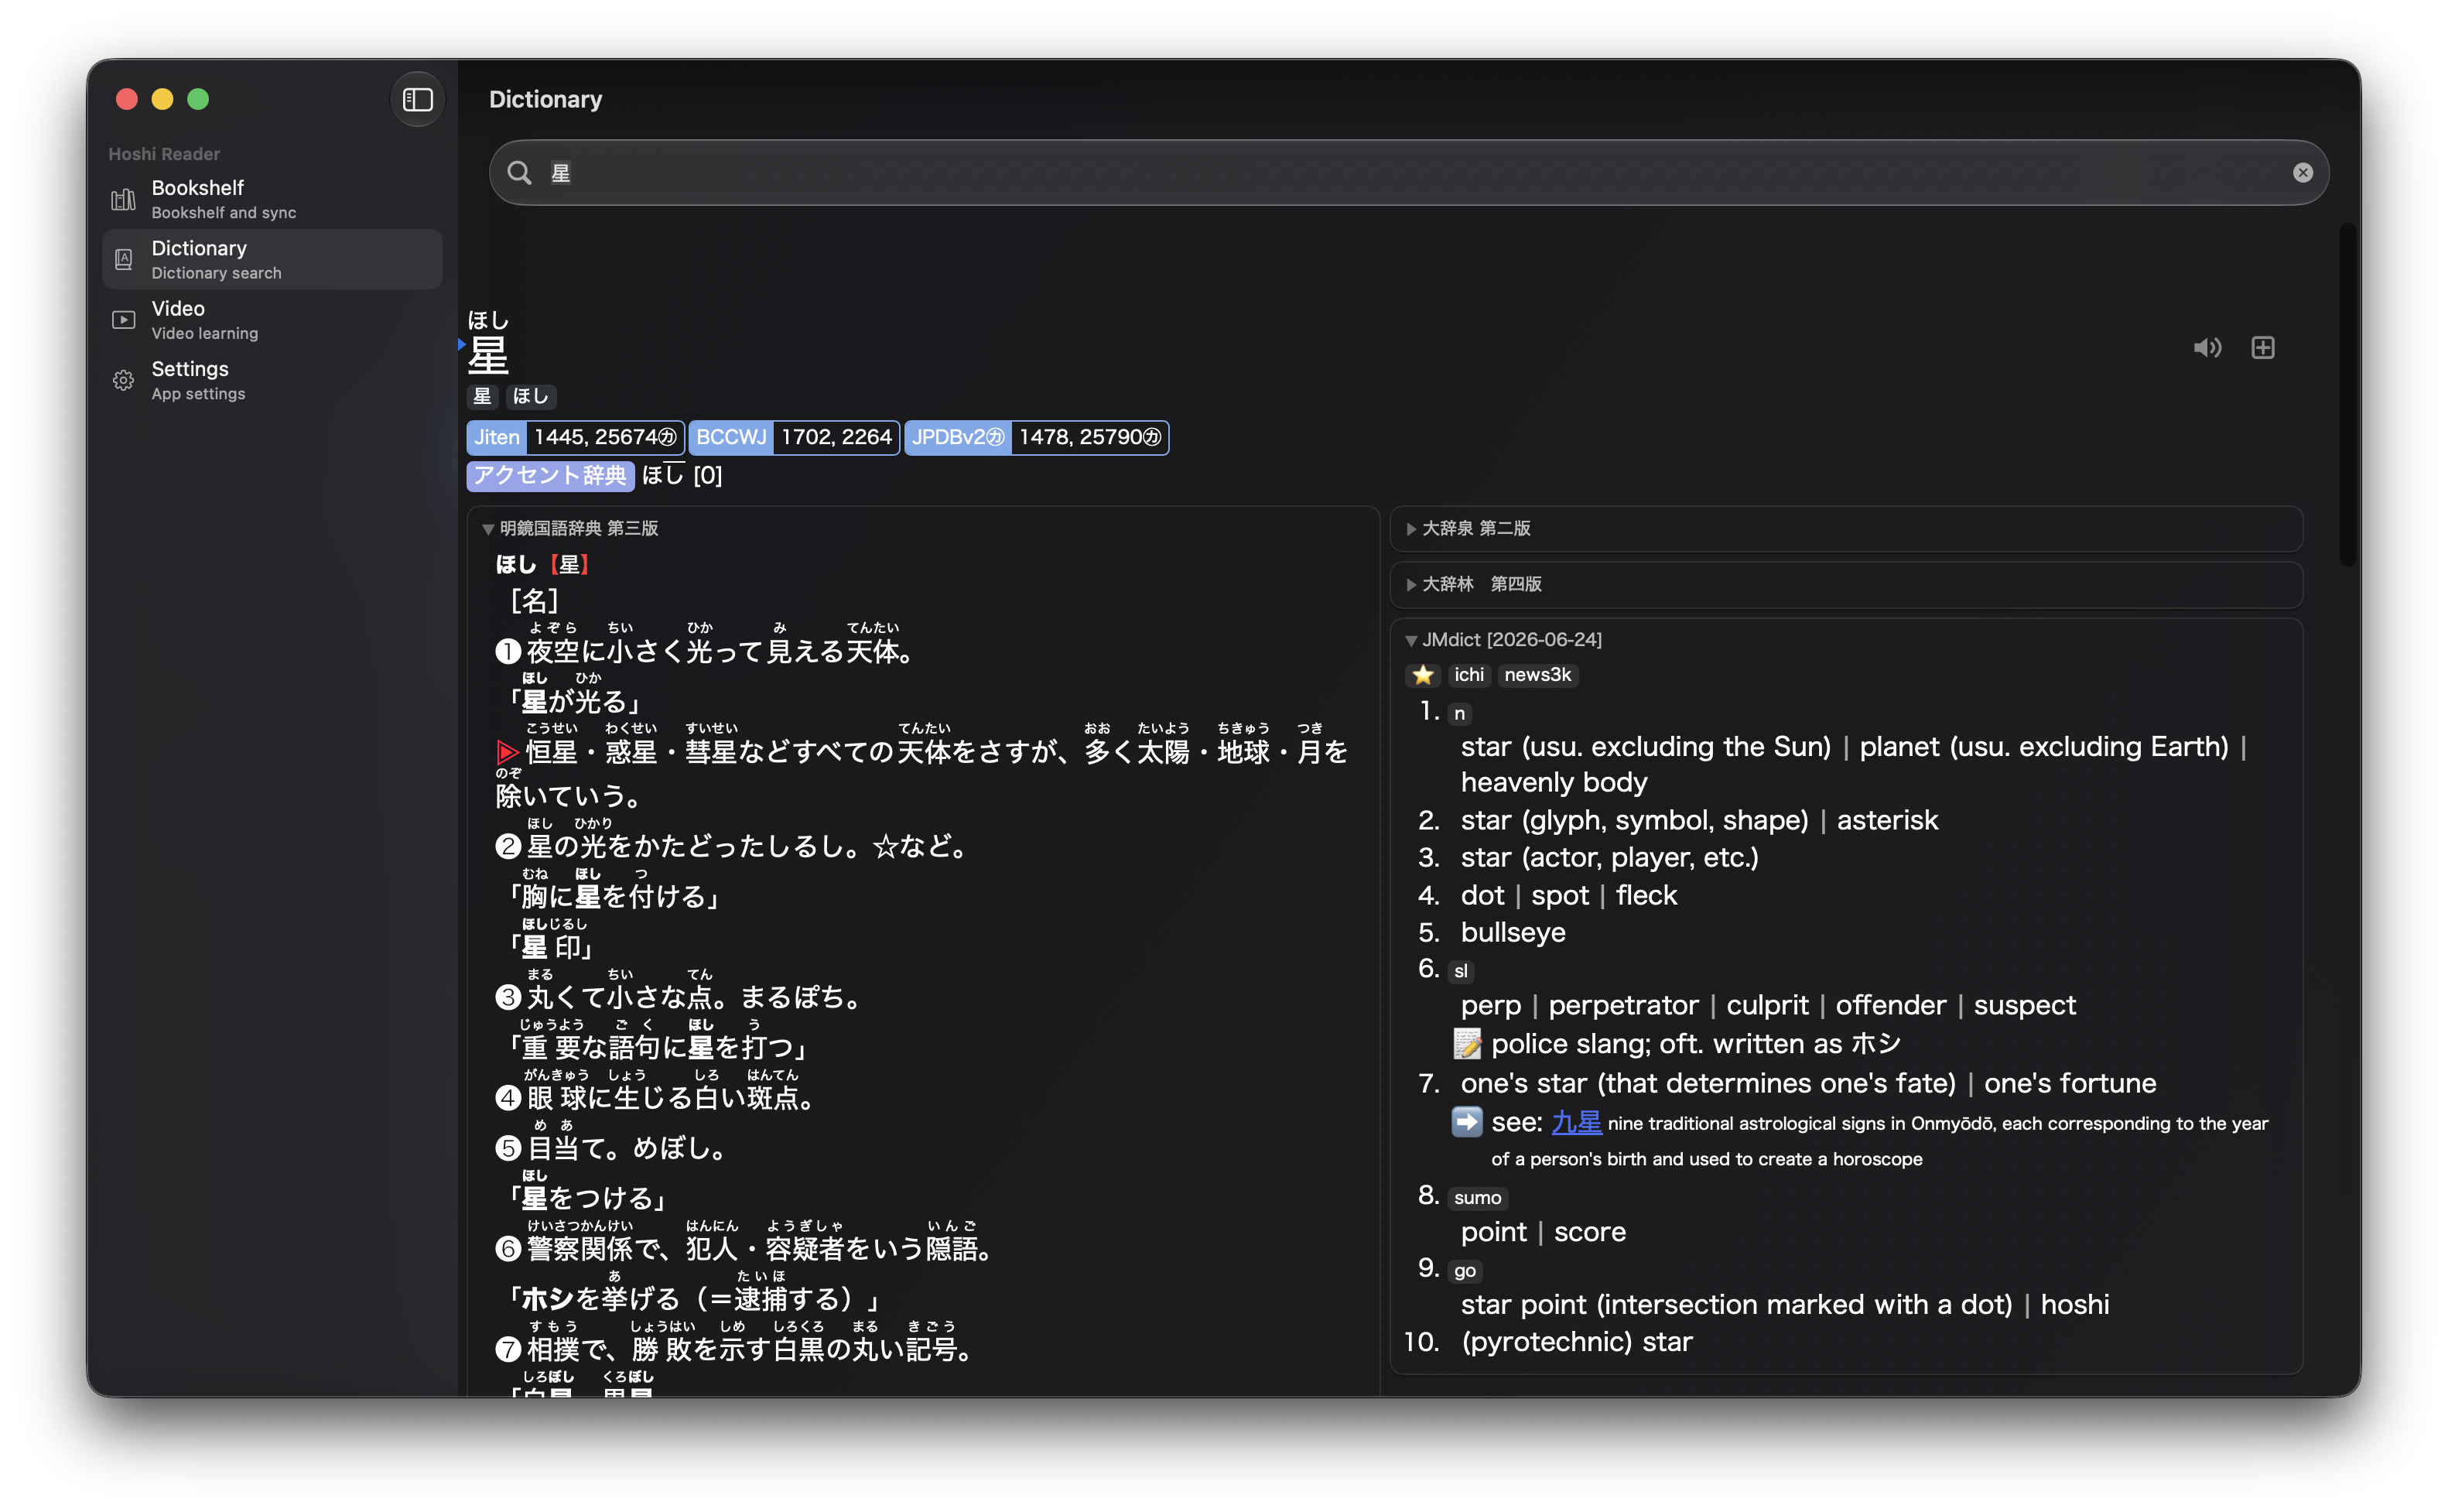Follow the 九星 link

click(1576, 1123)
